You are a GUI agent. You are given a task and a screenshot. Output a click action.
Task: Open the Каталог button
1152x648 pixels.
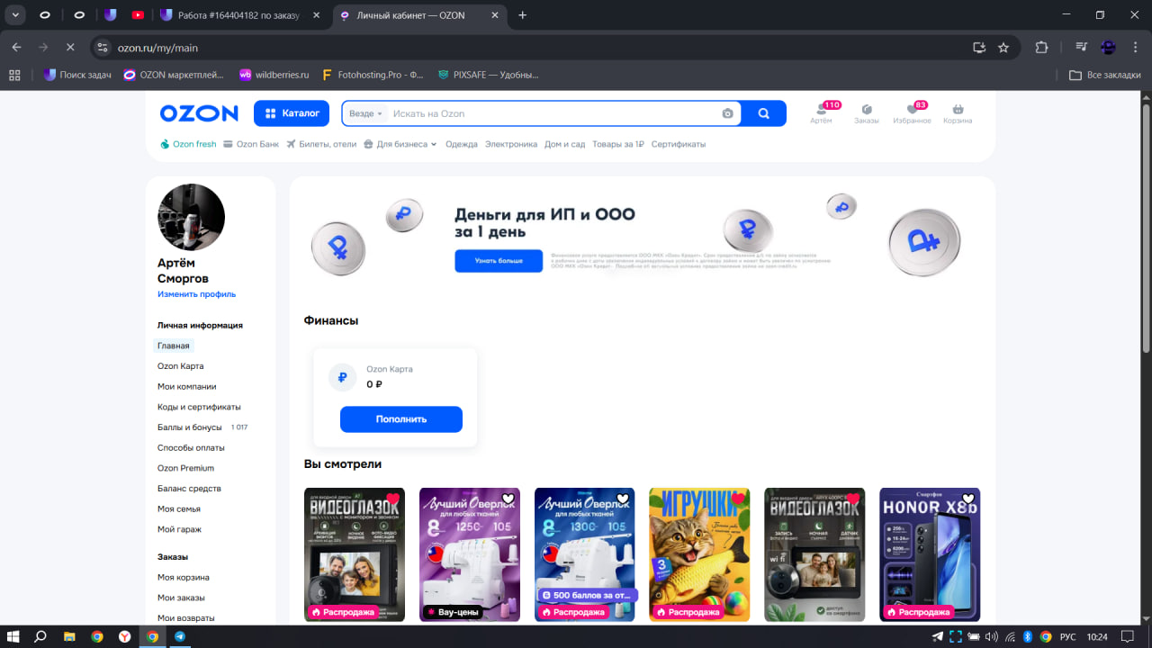pos(292,113)
